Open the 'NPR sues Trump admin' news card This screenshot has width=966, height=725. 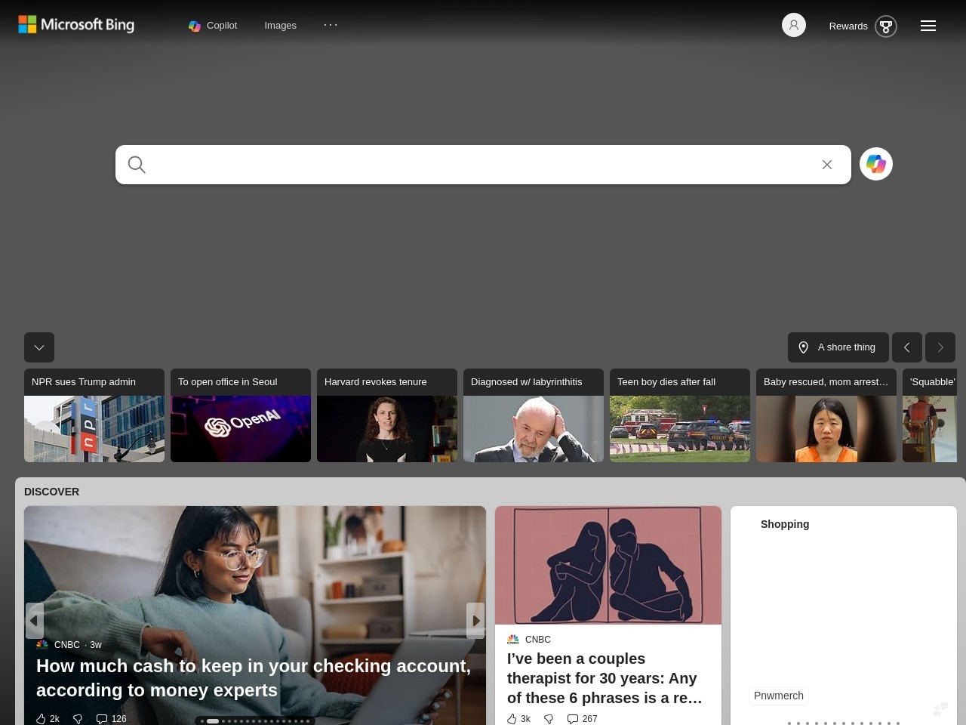point(94,415)
